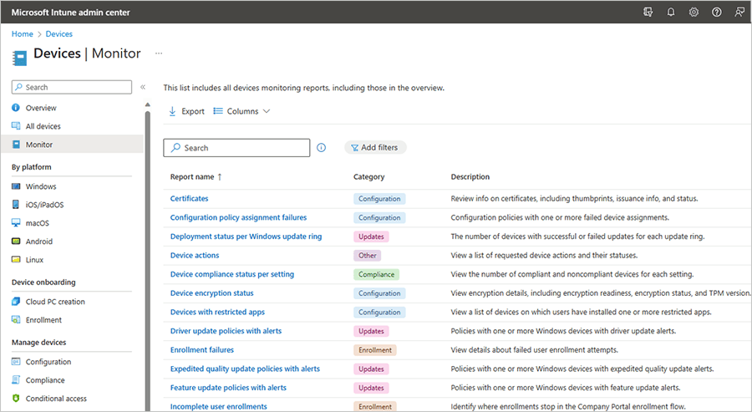The height and width of the screenshot is (412, 752).
Task: Click the Linux platform icon
Action: click(x=16, y=259)
